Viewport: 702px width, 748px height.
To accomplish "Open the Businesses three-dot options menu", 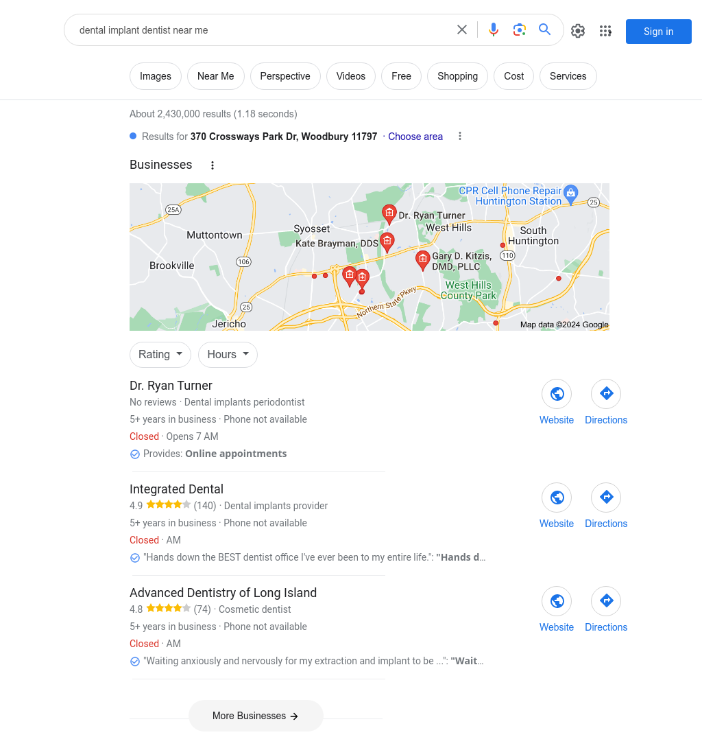I will click(x=213, y=165).
